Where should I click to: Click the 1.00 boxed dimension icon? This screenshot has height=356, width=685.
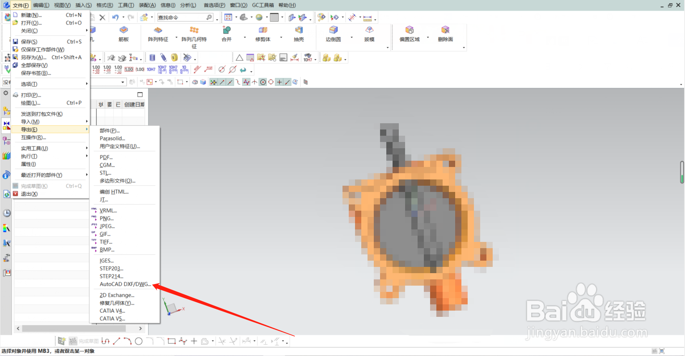click(129, 70)
